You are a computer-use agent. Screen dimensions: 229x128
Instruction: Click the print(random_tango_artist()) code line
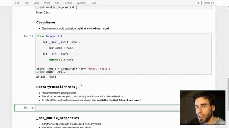point(58,7)
